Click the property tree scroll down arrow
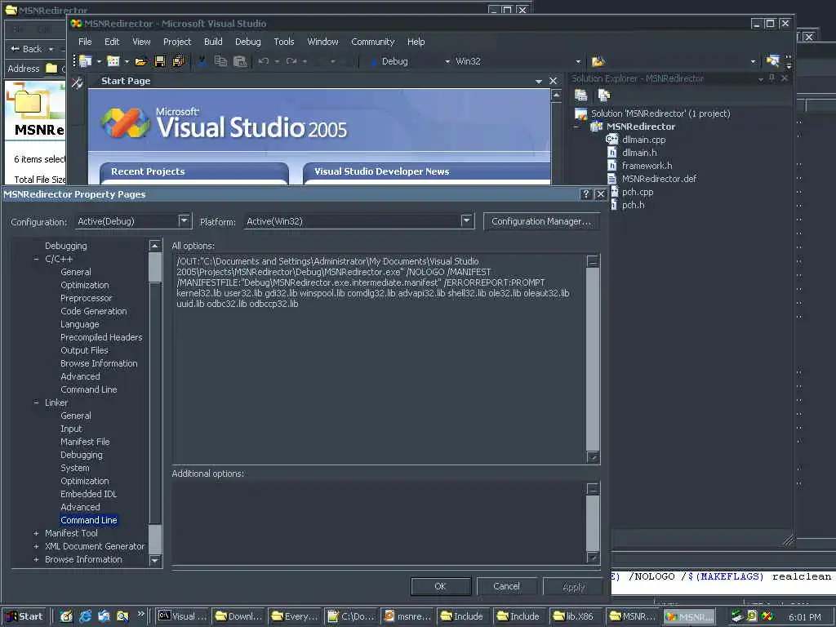The width and height of the screenshot is (836, 627). click(154, 561)
